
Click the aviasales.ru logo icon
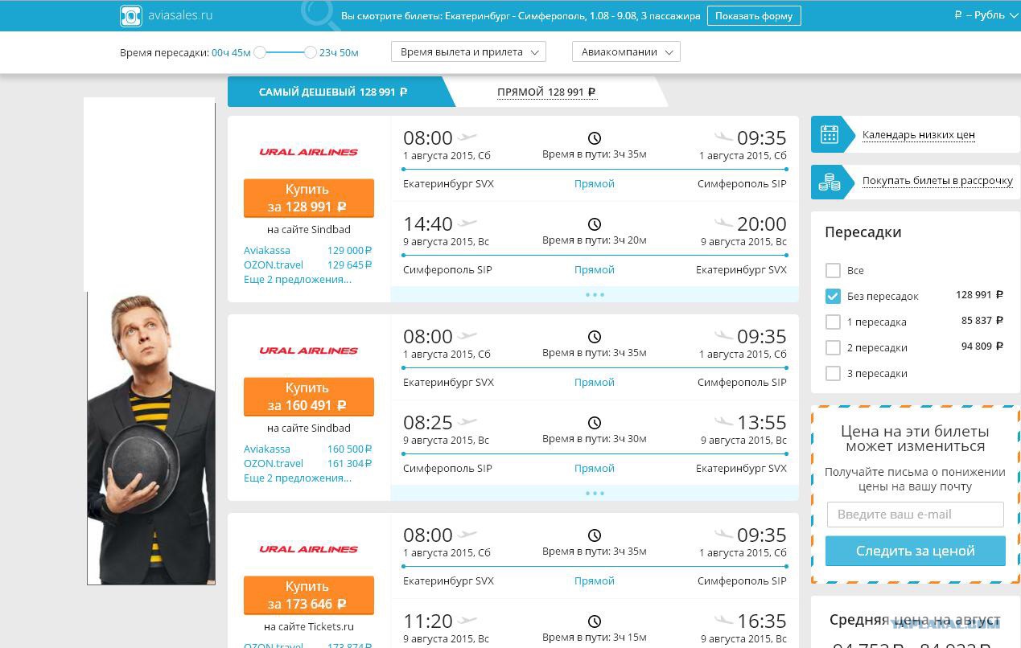click(131, 15)
